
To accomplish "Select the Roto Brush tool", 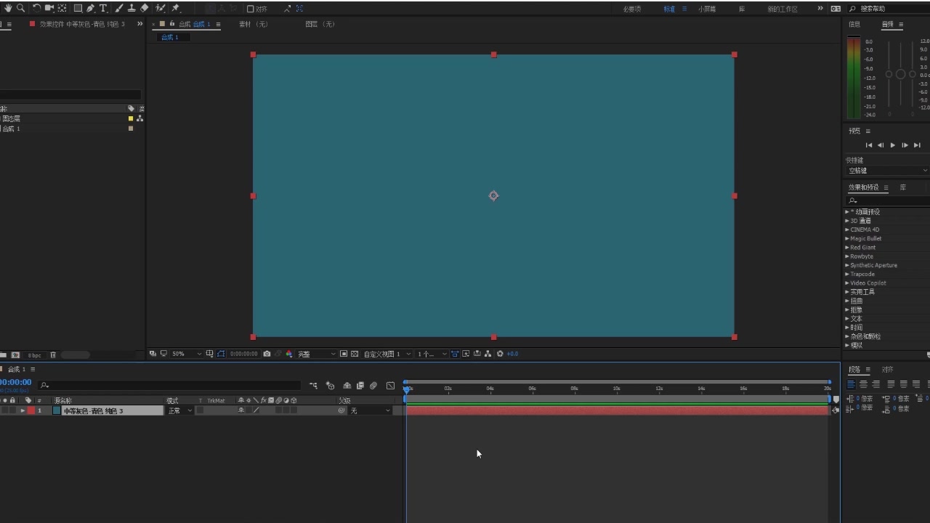I will coord(161,8).
